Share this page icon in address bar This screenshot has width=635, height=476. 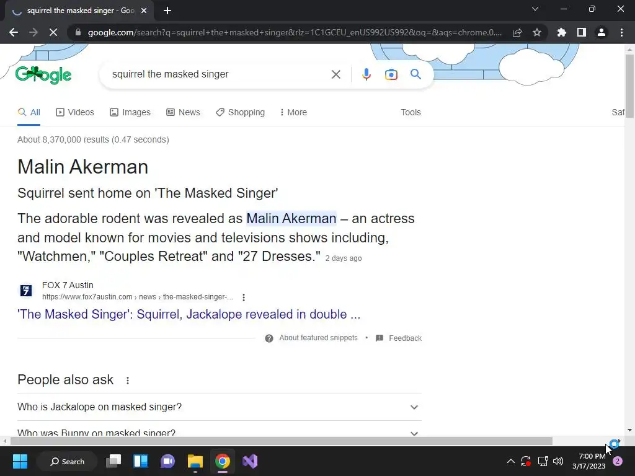pyautogui.click(x=517, y=32)
